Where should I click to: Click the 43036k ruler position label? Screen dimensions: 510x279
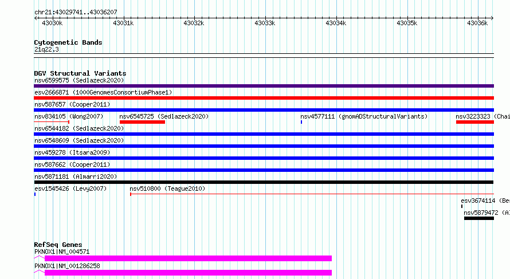[477, 23]
